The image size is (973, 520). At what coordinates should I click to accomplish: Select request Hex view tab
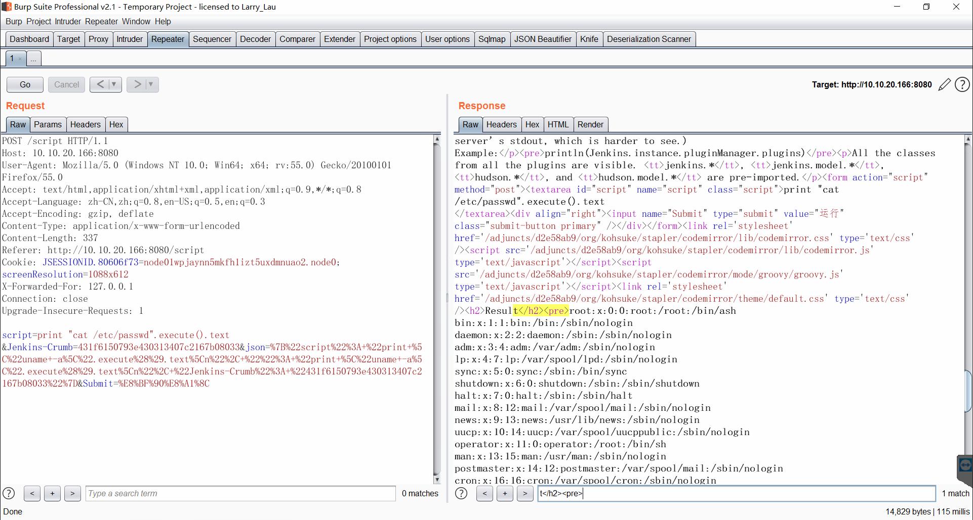[x=116, y=124]
